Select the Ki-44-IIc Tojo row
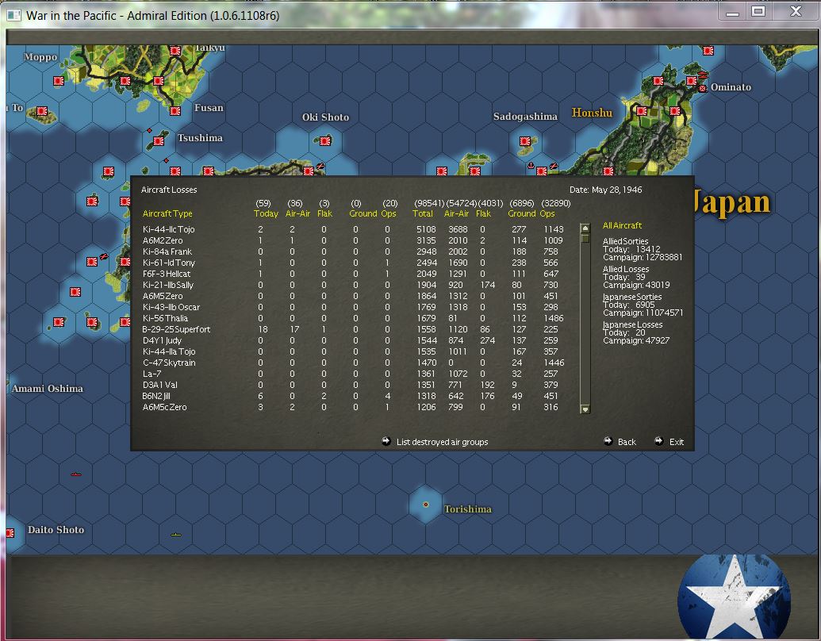Image resolution: width=821 pixels, height=641 pixels. [354, 229]
